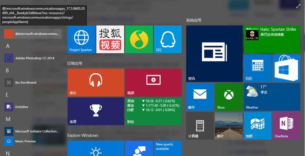The width and height of the screenshot is (305, 156).
Task: Click the letter N index header
Action: click(7, 154)
